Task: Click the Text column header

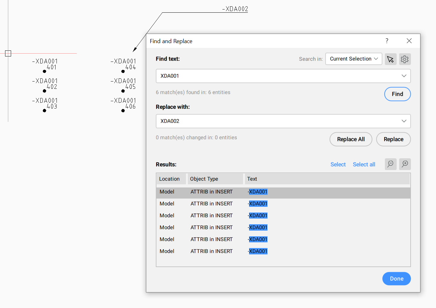Action: 327,179
